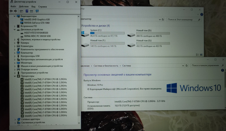Click the 16,0 ГБ installed memory value

click(127, 105)
